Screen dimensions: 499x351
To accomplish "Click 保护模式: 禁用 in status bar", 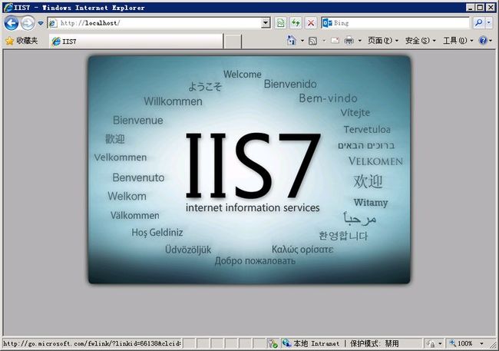I will 375,343.
